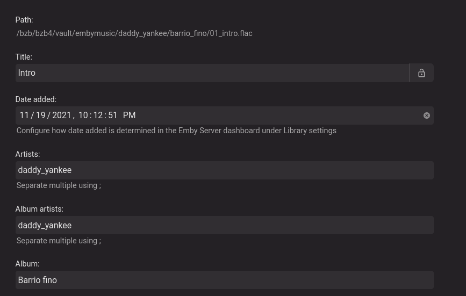
Task: Select the month segment in Date added
Action: click(x=24, y=115)
